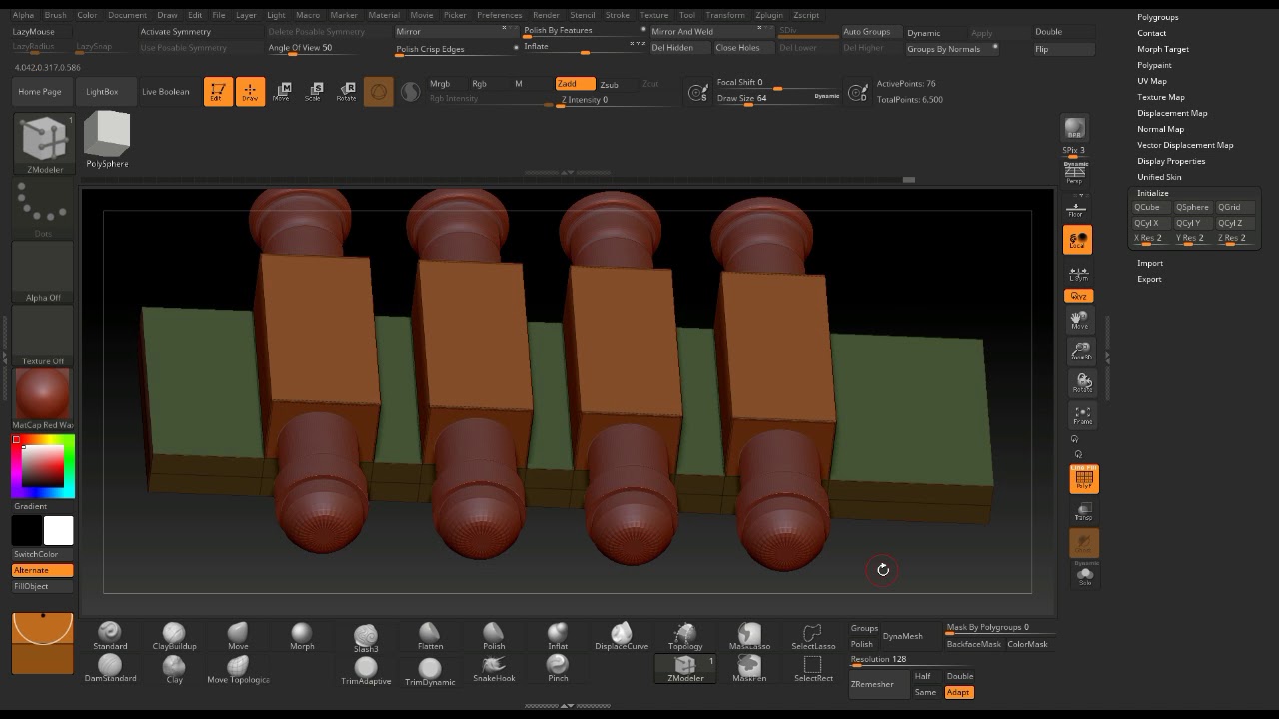Choose the SnakeHook brush
1279x719 pixels.
click(x=494, y=668)
